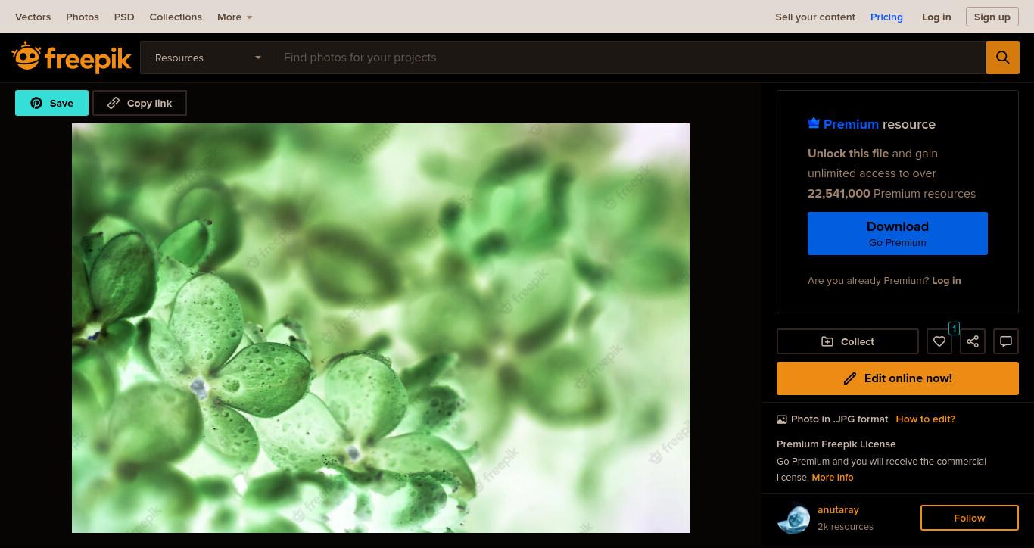The image size is (1034, 548).
Task: Click the share icon button
Action: pos(973,341)
